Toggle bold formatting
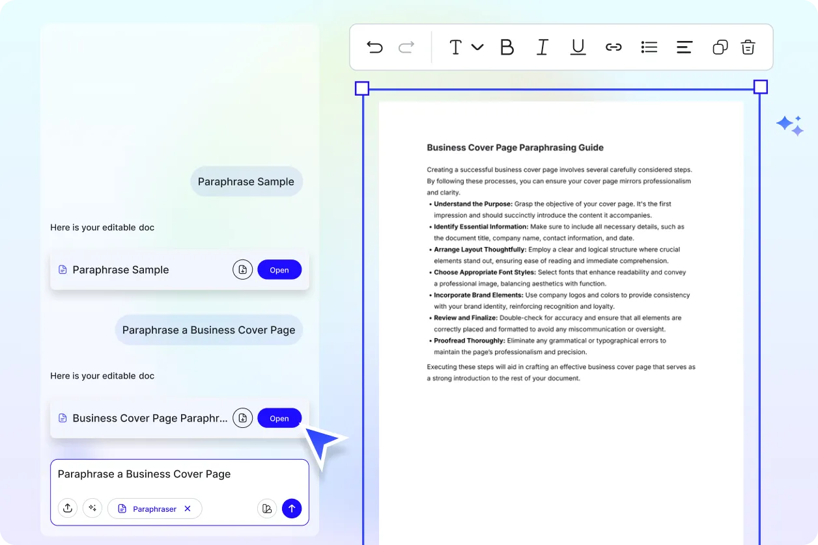818x545 pixels. [x=507, y=47]
